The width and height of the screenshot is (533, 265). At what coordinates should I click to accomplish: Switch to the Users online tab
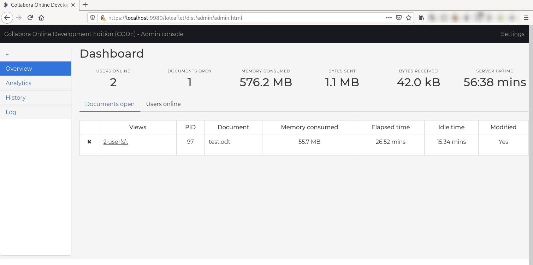163,104
